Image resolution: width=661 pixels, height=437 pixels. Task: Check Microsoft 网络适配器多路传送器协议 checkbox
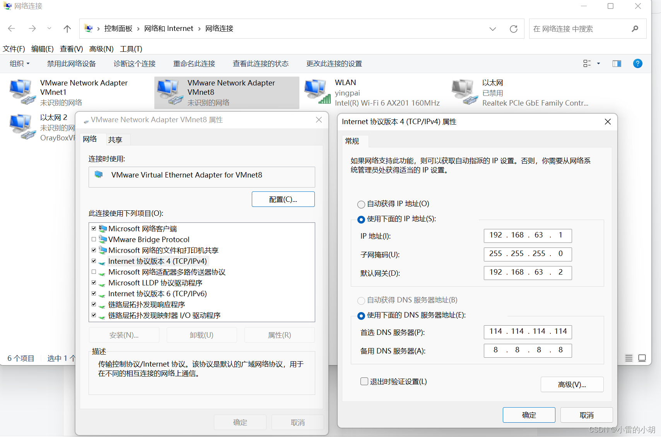(x=94, y=272)
